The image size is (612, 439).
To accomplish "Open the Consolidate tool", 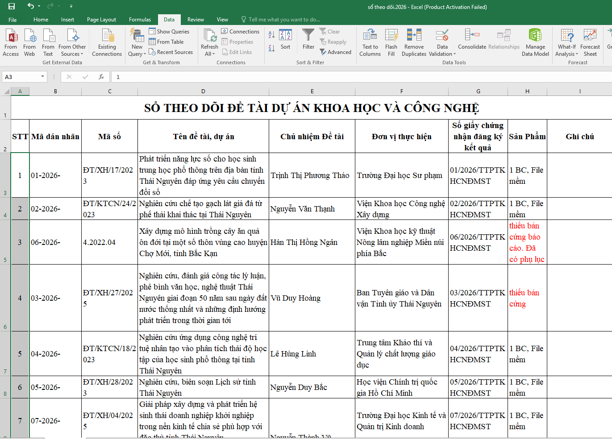I will [472, 39].
